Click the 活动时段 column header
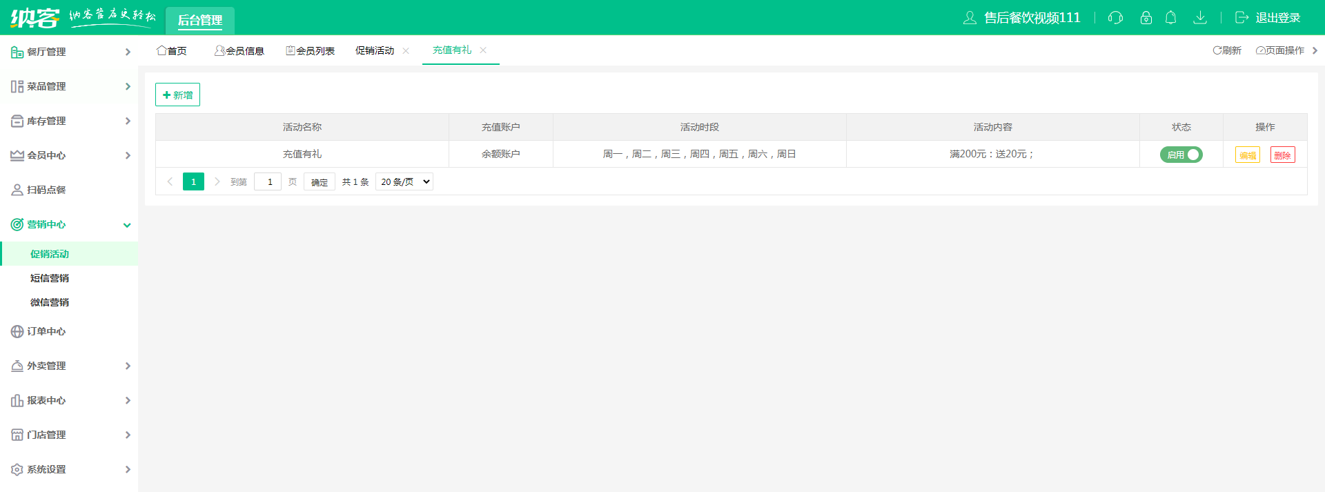The height and width of the screenshot is (492, 1325). (700, 127)
